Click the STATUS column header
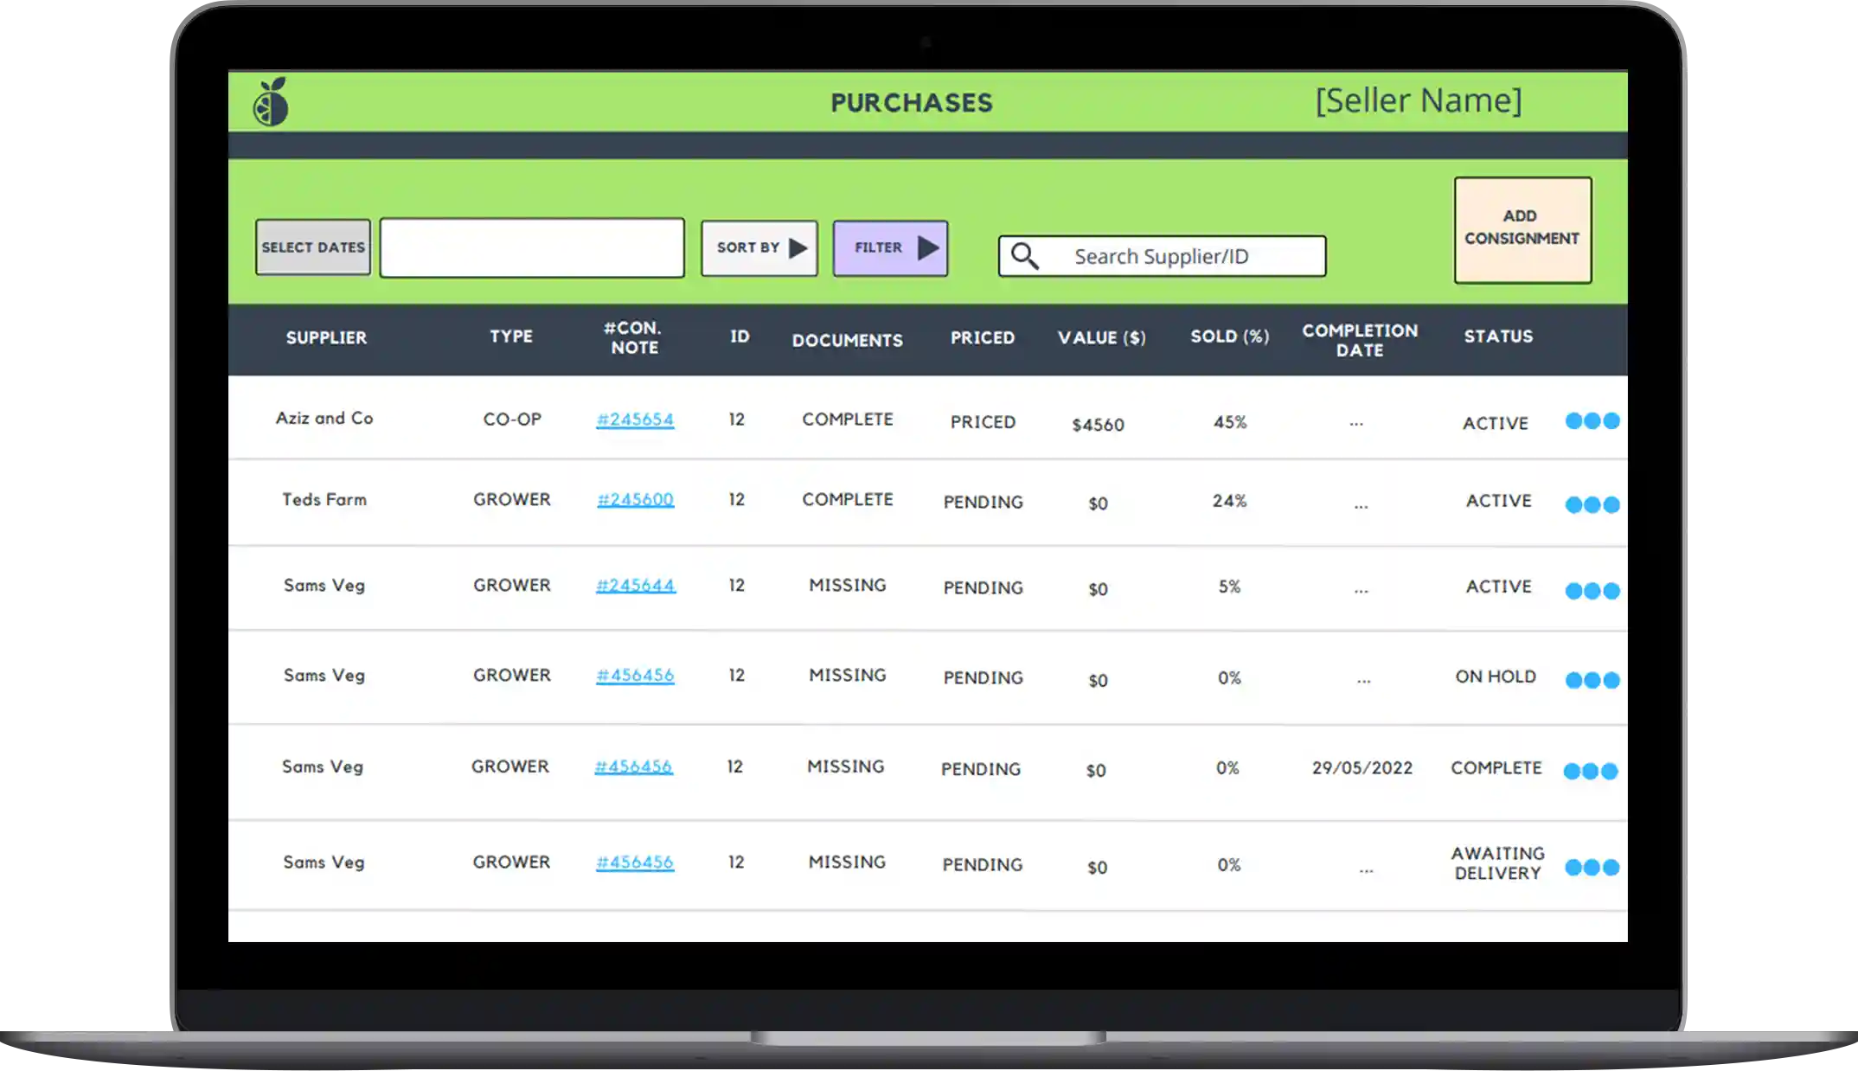The width and height of the screenshot is (1858, 1071). pos(1498,337)
